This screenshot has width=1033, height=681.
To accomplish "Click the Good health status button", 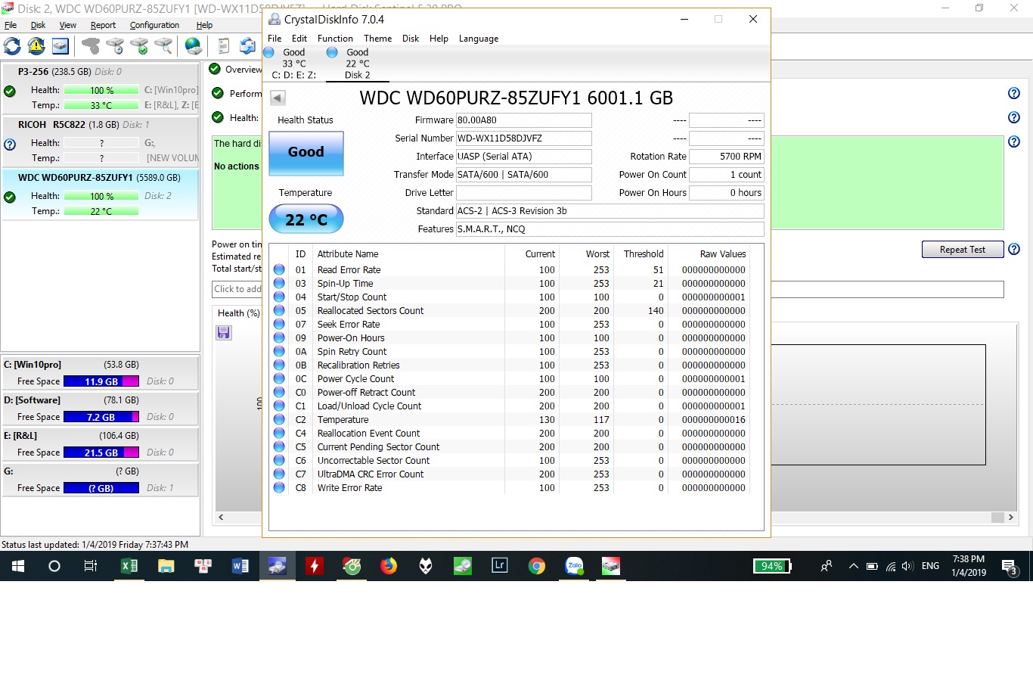I will click(x=306, y=152).
